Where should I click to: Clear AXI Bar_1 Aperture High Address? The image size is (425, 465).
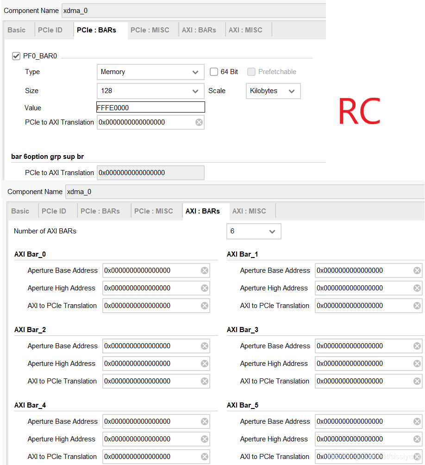(x=417, y=288)
